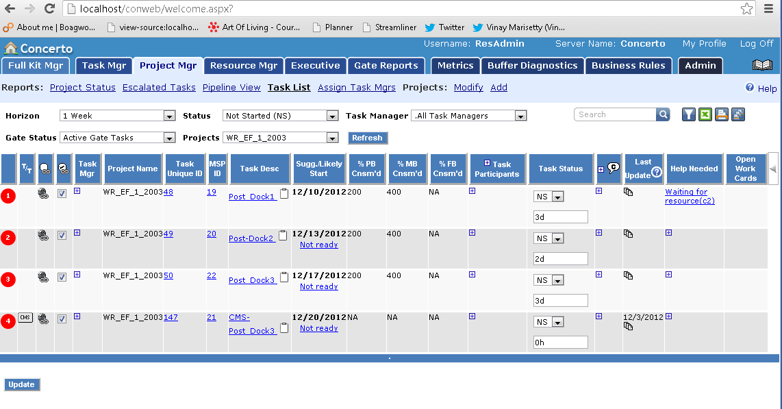Switch to Task Mgr tab
The image size is (782, 409).
(104, 65)
